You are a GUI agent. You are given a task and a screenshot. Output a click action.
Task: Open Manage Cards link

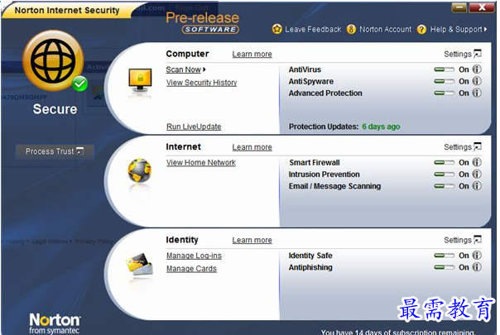(x=191, y=269)
